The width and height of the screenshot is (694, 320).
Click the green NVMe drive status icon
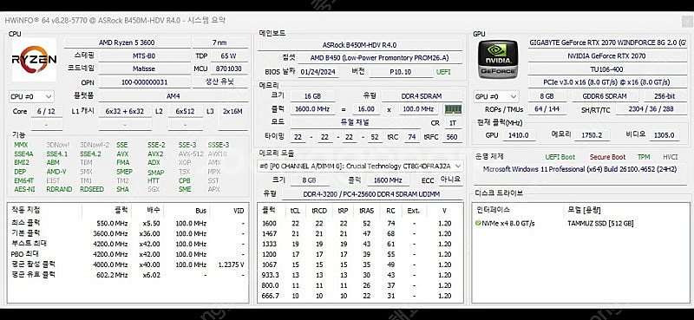(478, 224)
